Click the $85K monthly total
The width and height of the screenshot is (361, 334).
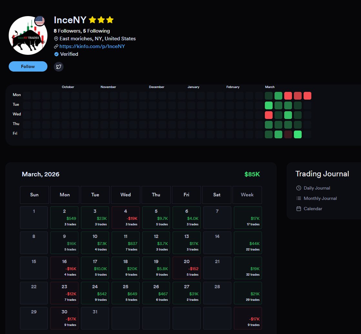(252, 174)
